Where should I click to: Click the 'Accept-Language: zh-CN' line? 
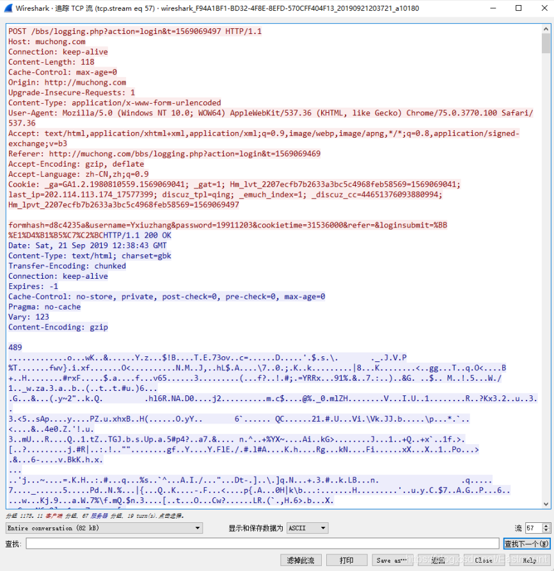79,174
